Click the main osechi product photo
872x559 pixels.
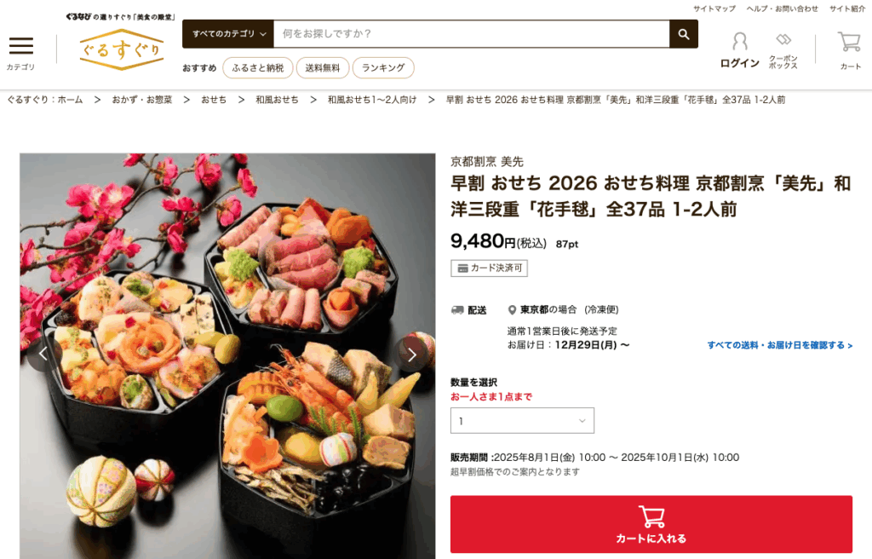pos(227,356)
